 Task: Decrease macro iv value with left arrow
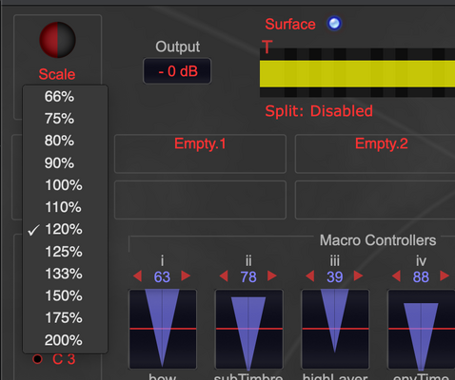(x=396, y=276)
